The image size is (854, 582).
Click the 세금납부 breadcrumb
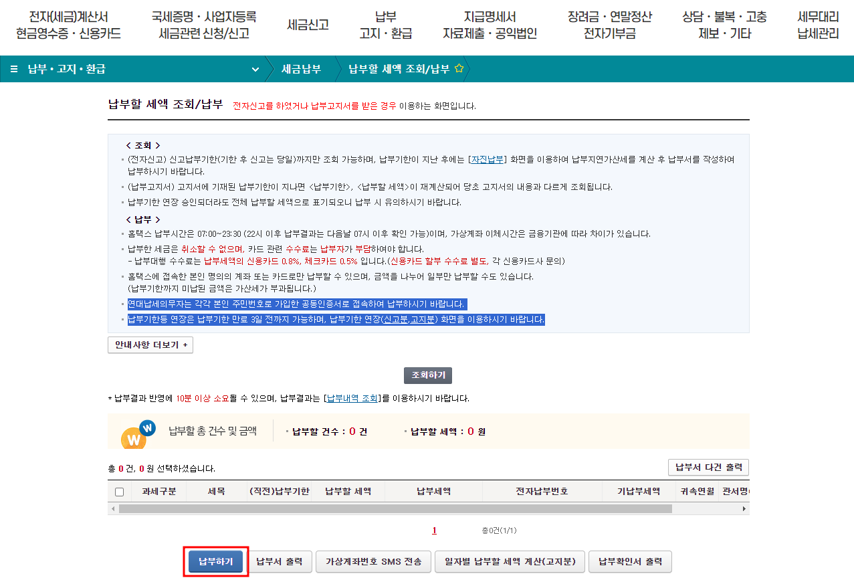click(x=301, y=69)
